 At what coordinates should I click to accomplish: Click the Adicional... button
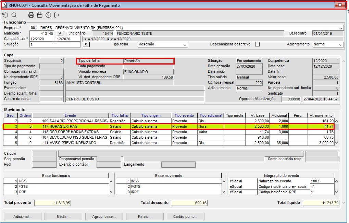[22, 217]
